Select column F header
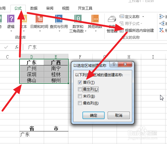The image size is (167, 144). point(80,57)
